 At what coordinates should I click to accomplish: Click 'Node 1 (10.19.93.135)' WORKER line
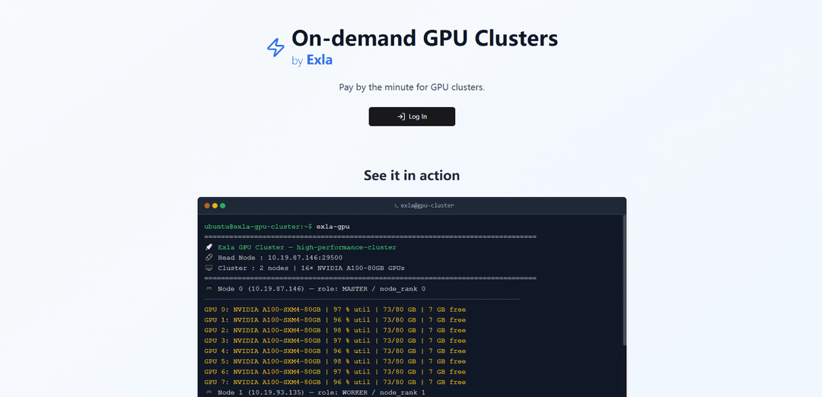coord(321,392)
